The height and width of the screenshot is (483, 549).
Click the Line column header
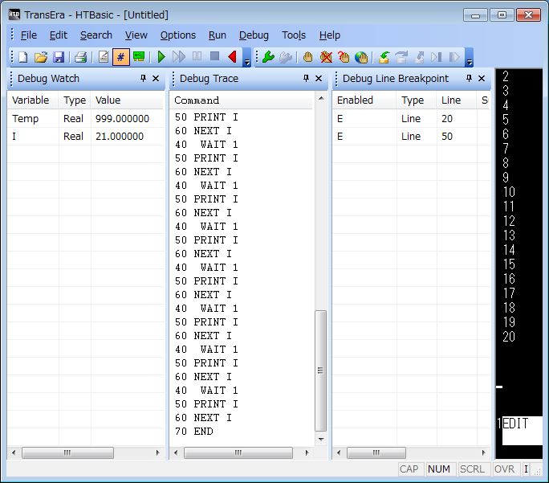[x=457, y=100]
